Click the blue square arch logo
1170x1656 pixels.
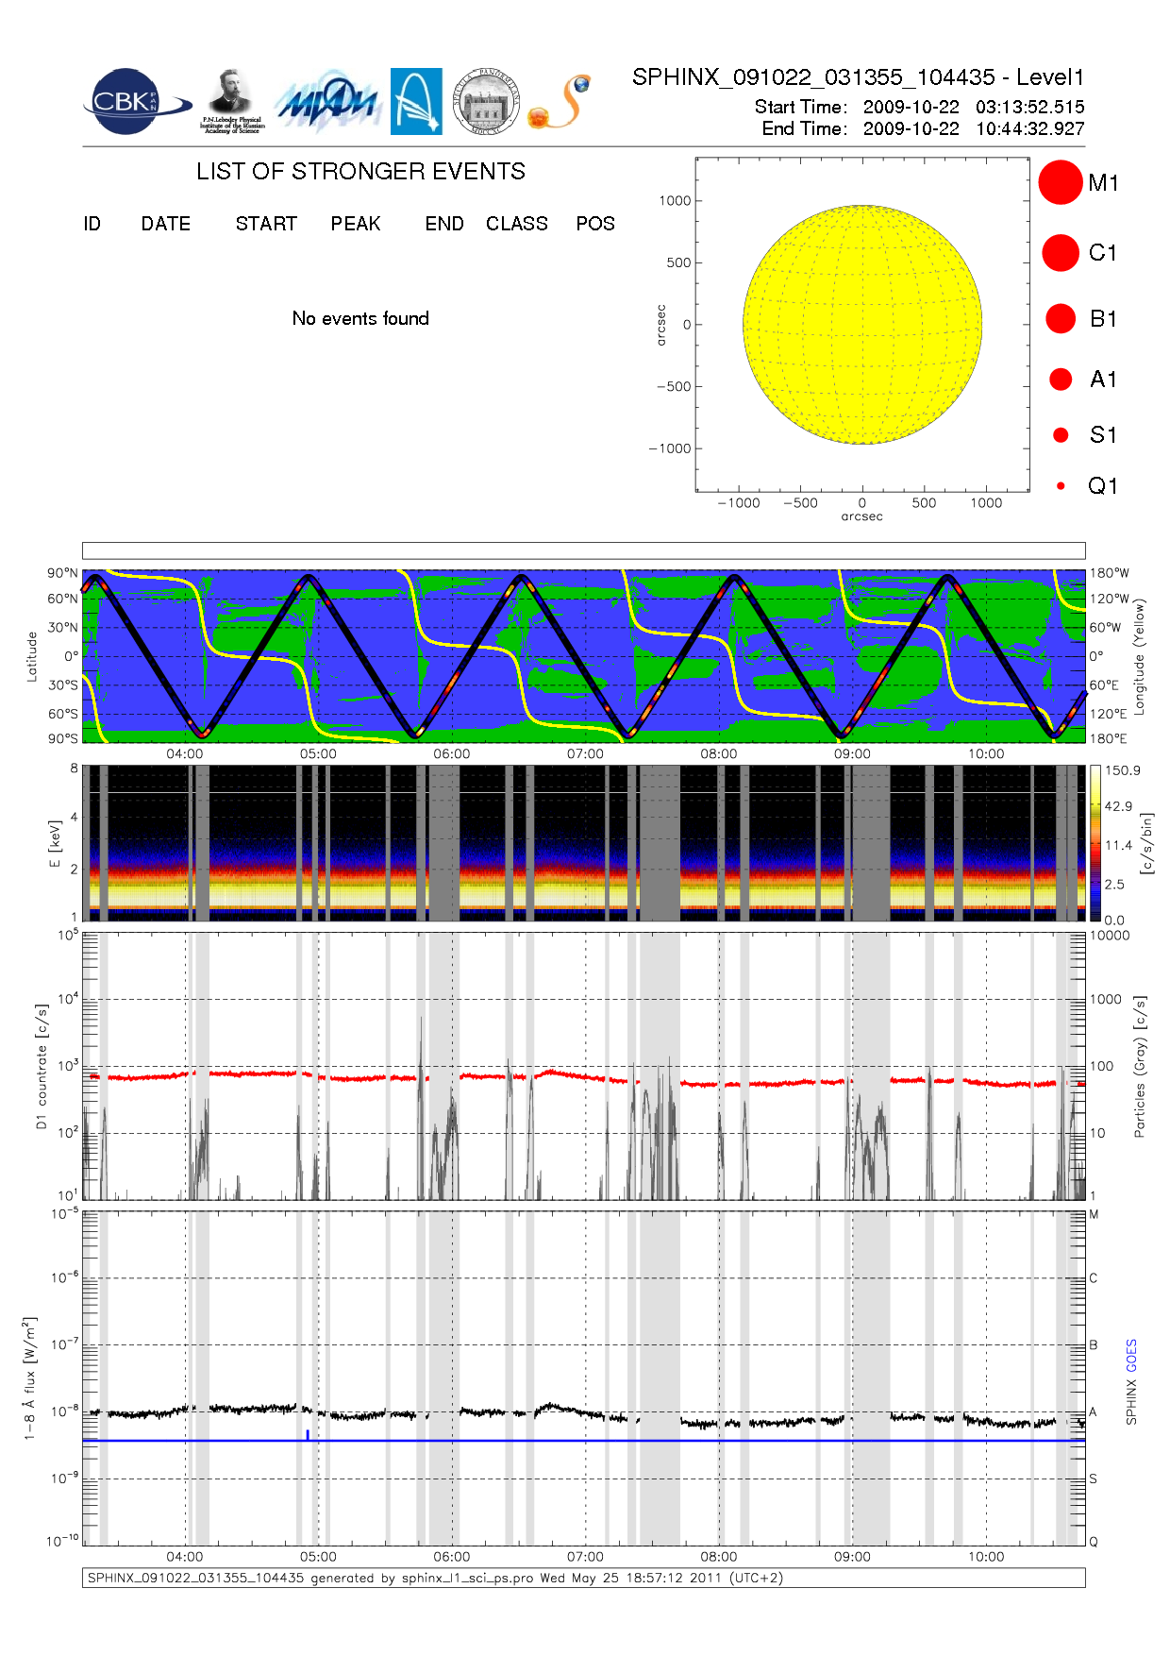tap(416, 102)
